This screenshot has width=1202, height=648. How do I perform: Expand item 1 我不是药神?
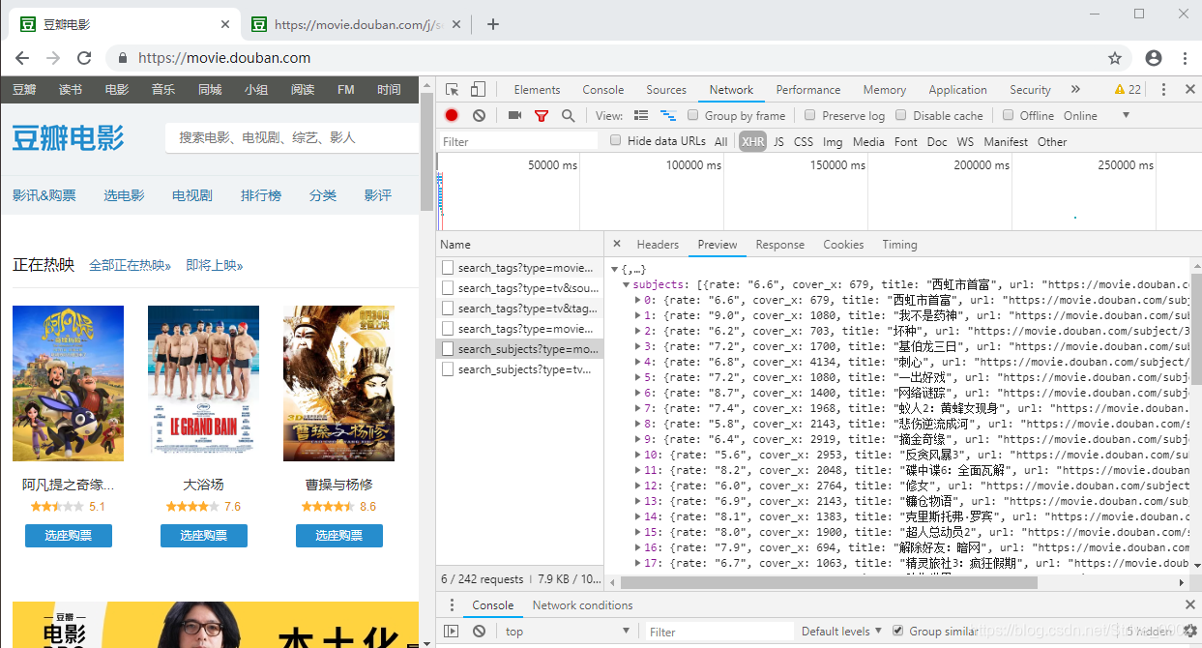638,315
